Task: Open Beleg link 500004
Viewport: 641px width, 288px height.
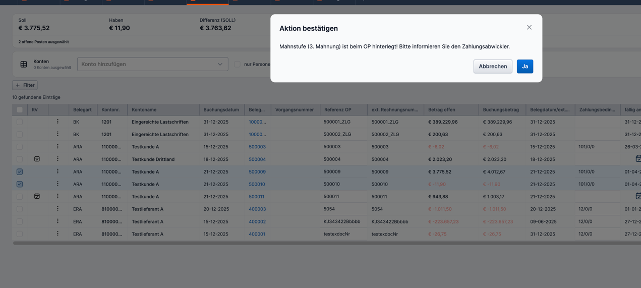Action: tap(257, 159)
